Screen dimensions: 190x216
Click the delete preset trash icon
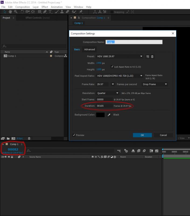point(152,56)
